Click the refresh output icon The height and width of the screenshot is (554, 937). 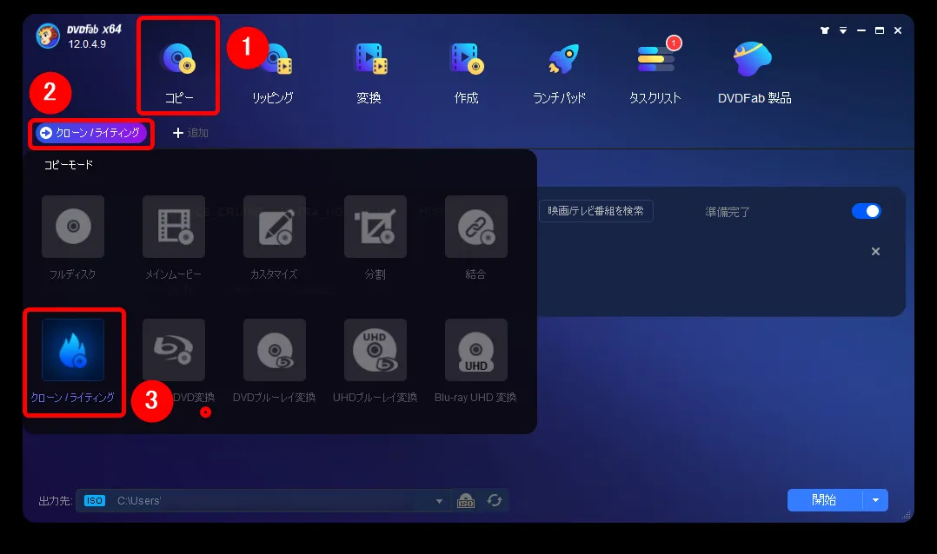pos(495,500)
